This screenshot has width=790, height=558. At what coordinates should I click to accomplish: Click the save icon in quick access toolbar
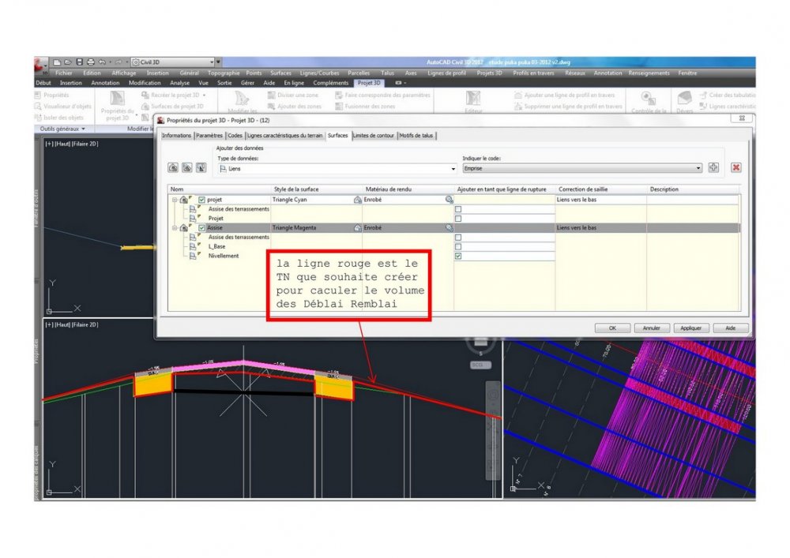coord(80,62)
